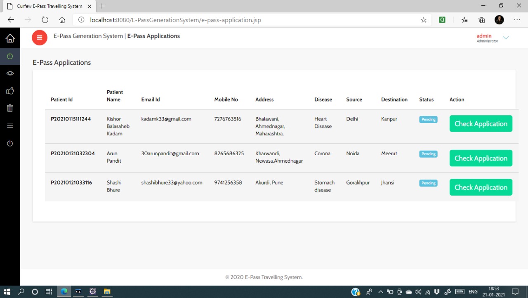Image resolution: width=528 pixels, height=298 pixels.
Task: Click Status column header
Action: (x=427, y=99)
